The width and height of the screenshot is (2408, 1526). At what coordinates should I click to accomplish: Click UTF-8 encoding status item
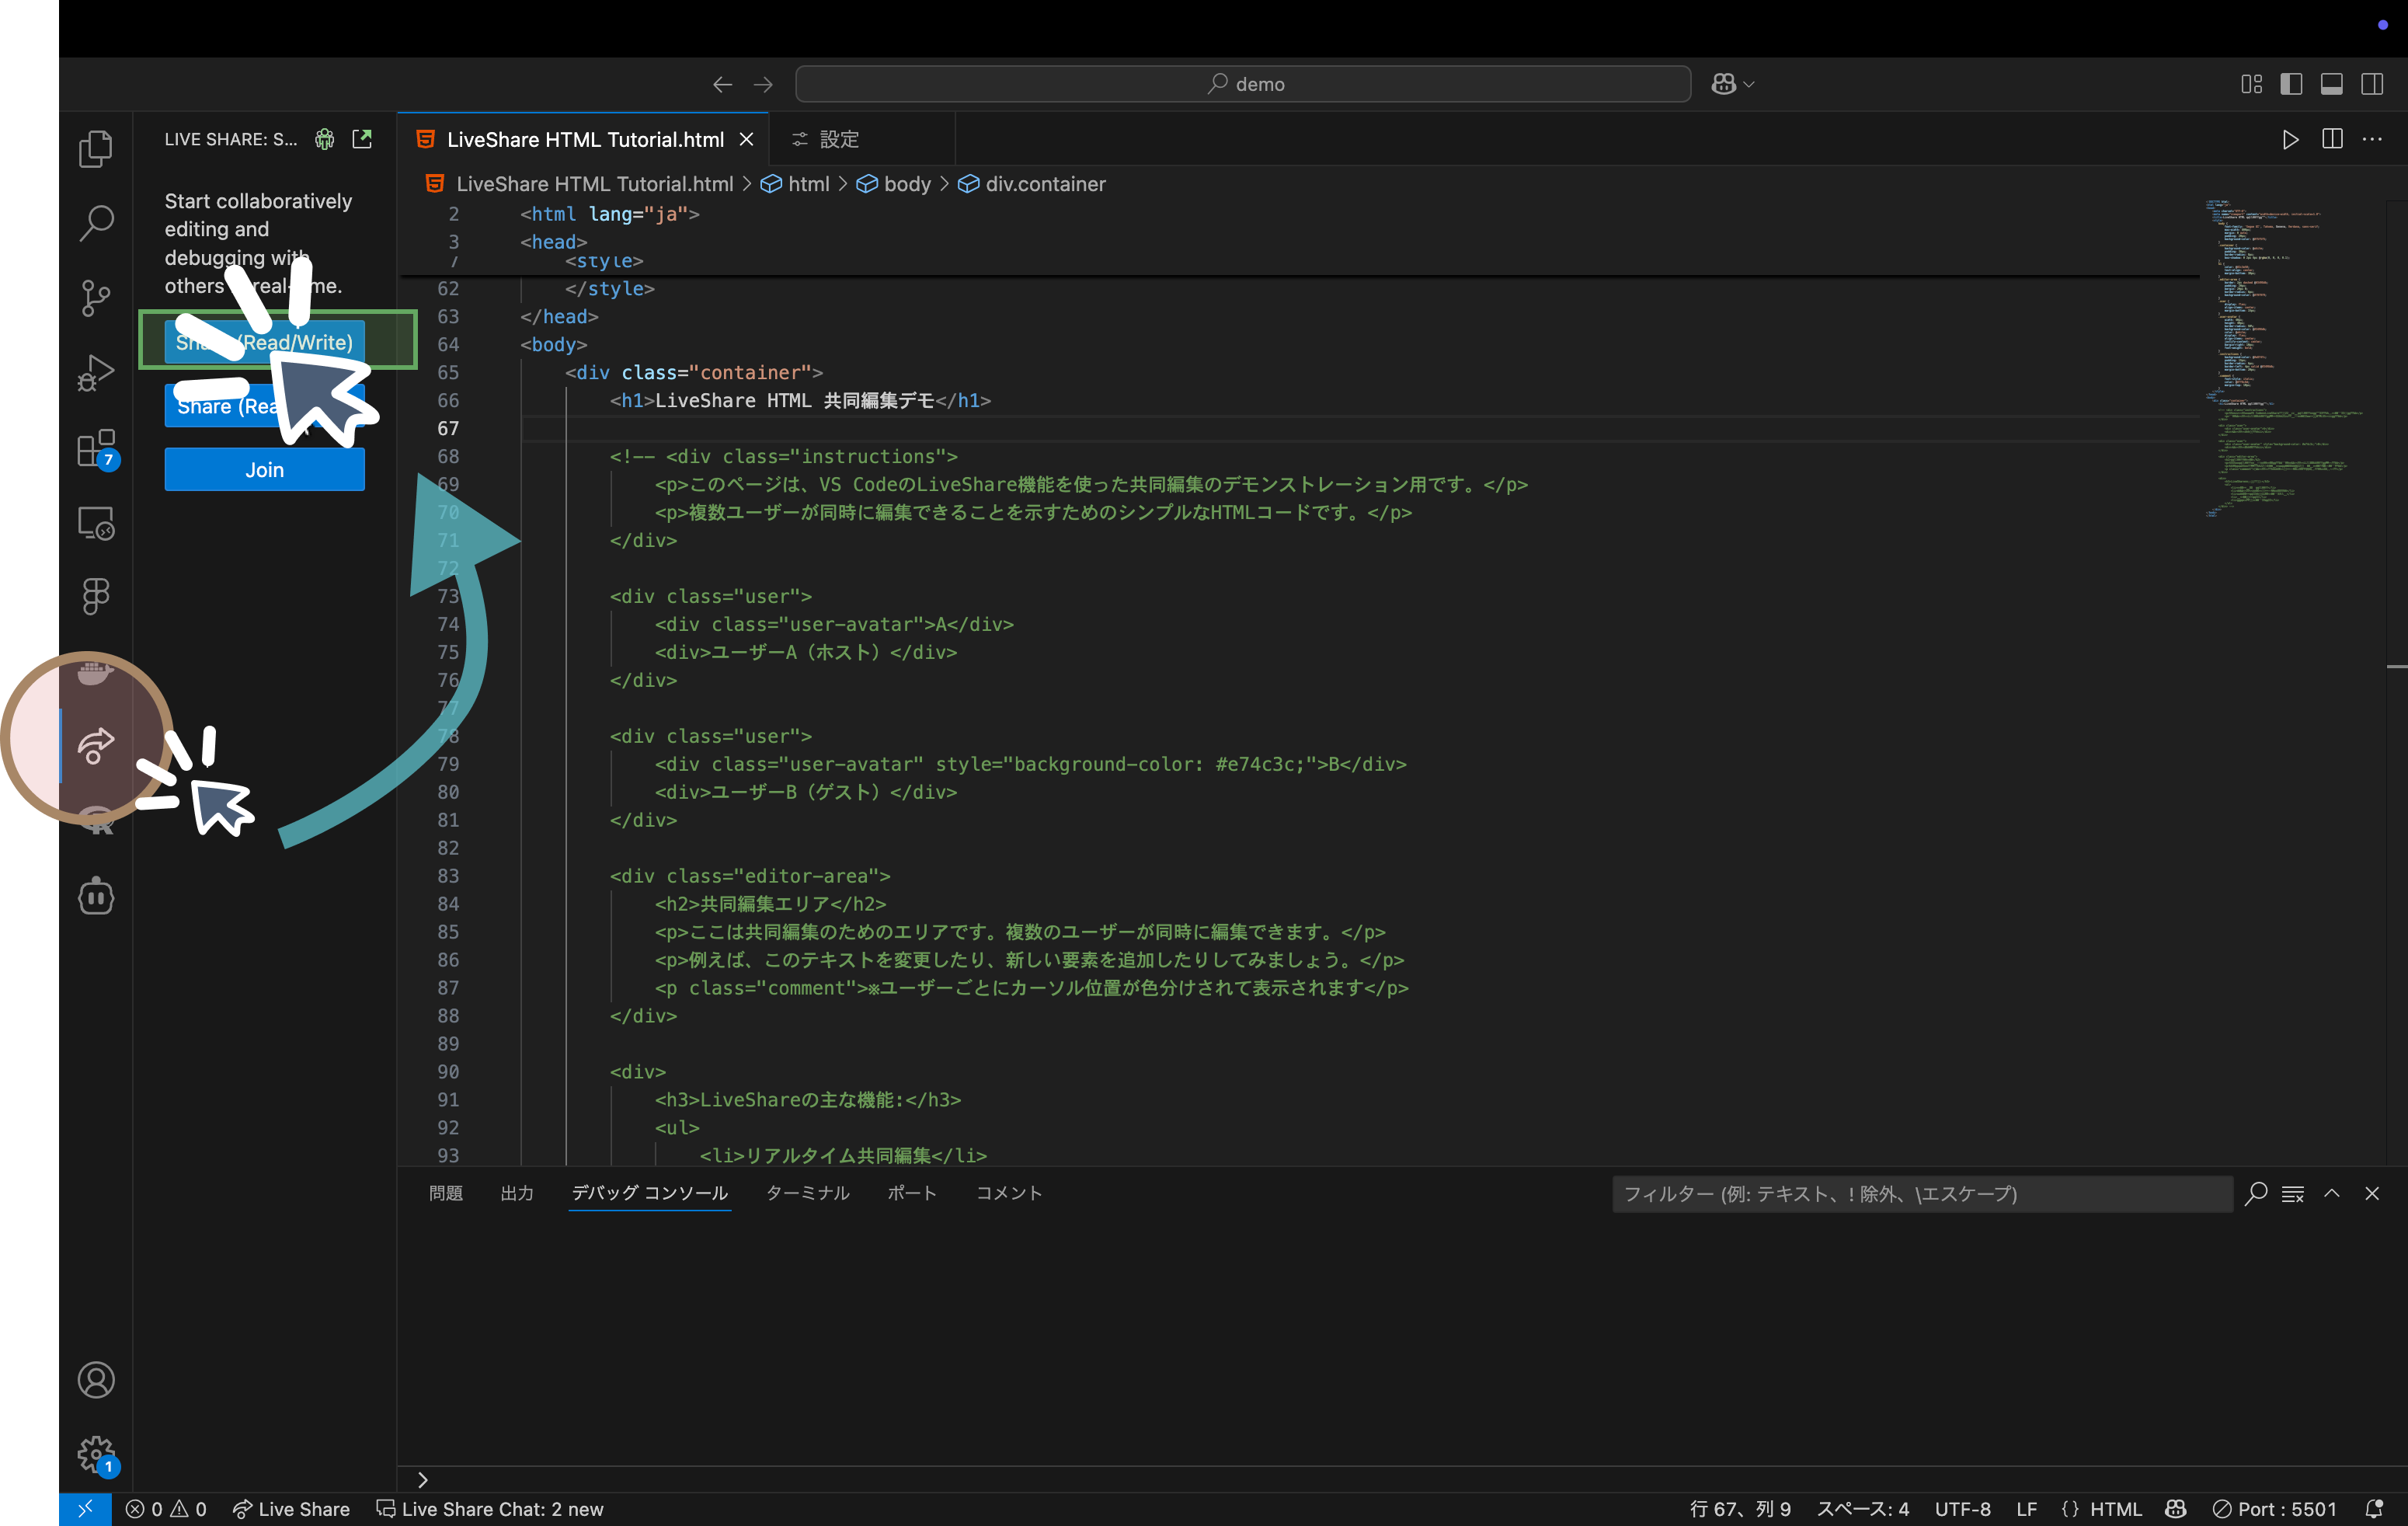[1963, 1509]
